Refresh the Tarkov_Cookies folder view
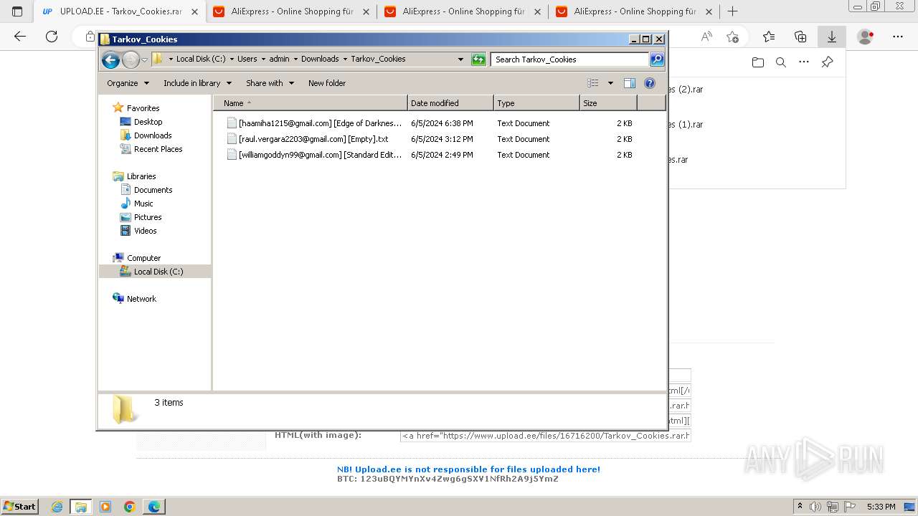The width and height of the screenshot is (918, 516). pyautogui.click(x=478, y=59)
